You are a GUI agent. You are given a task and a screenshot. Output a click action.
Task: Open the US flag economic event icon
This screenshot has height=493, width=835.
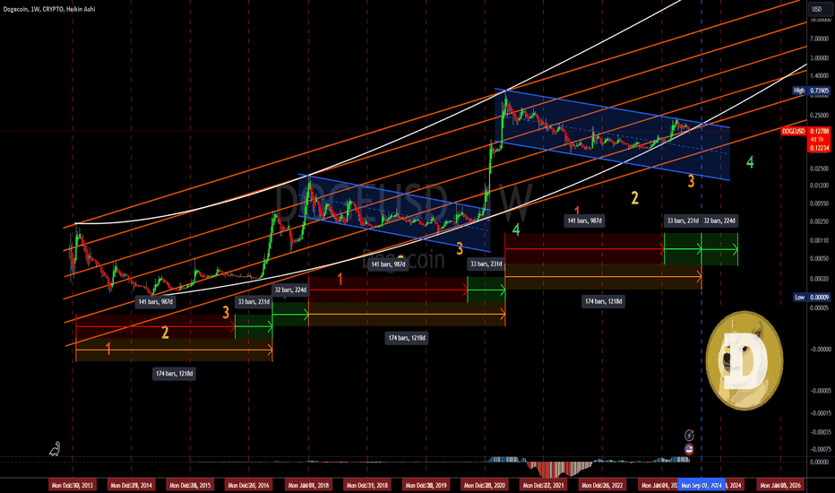(689, 449)
